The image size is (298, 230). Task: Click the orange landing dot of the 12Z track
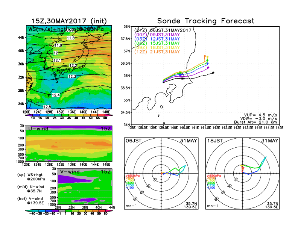pos(205,56)
